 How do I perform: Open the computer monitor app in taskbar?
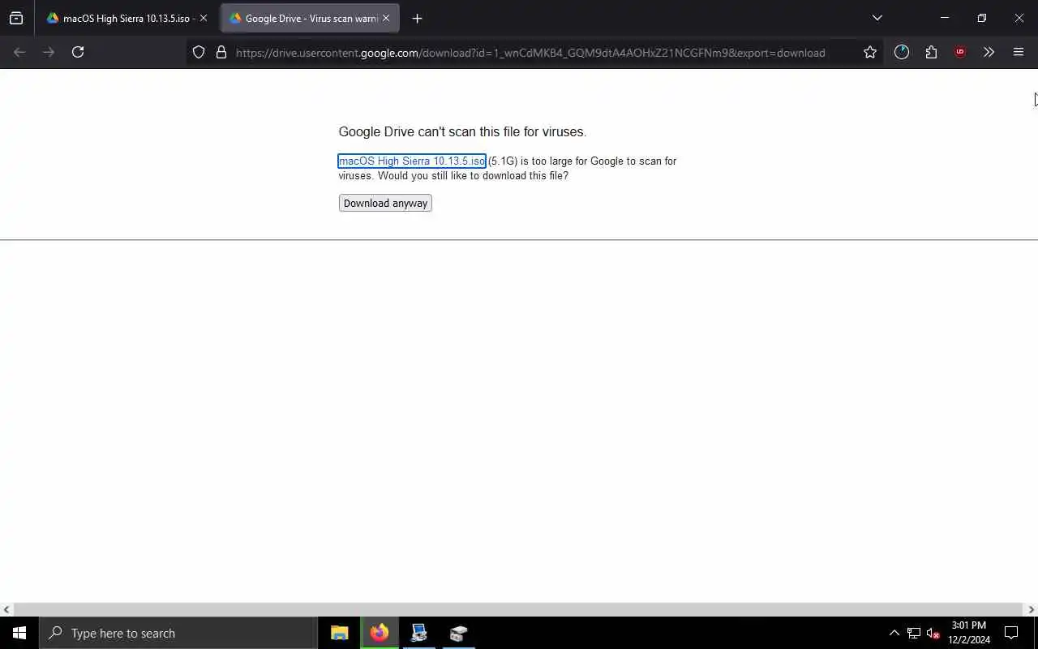[x=419, y=633]
